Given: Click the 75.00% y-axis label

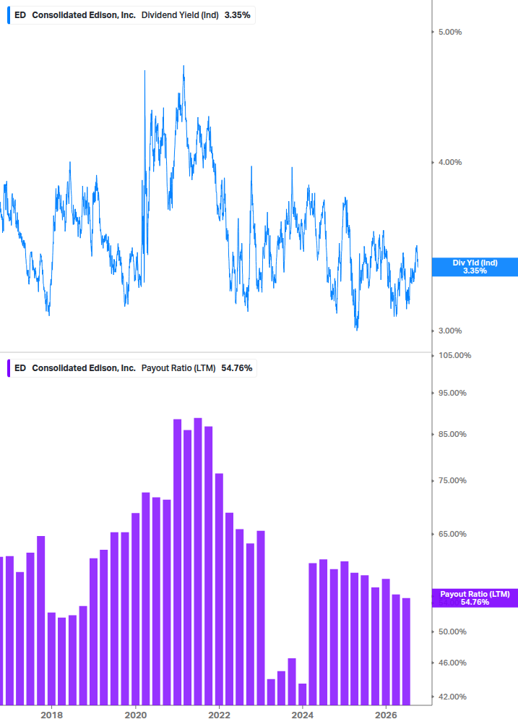Looking at the screenshot, I should click(452, 480).
